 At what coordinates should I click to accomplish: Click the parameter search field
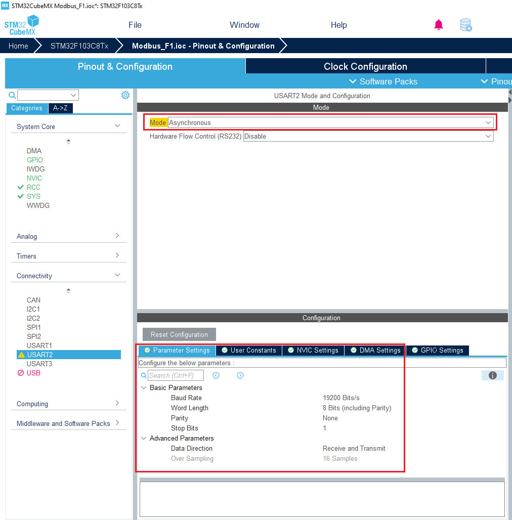point(176,375)
